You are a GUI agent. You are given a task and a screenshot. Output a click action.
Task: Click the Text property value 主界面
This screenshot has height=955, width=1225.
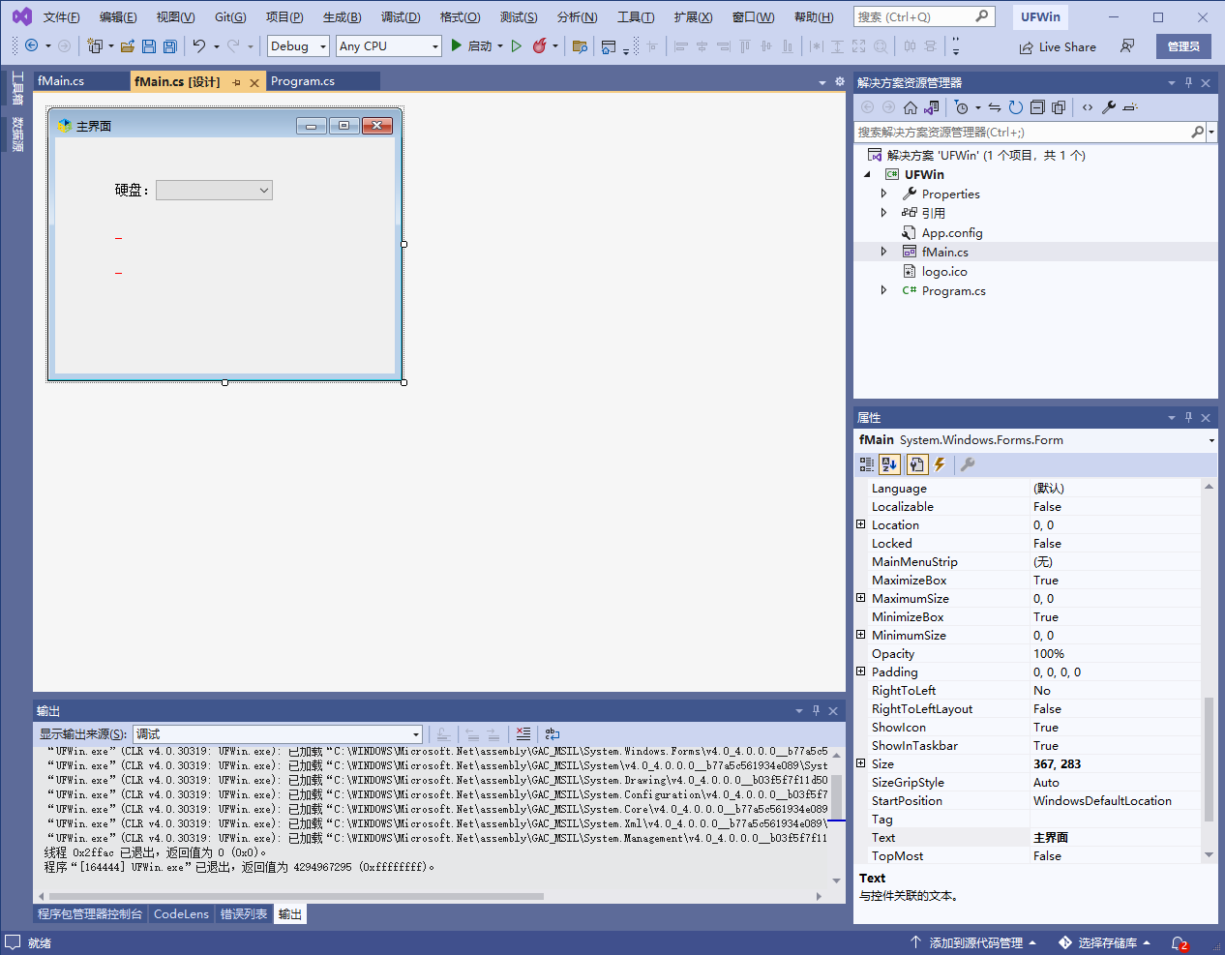1116,838
